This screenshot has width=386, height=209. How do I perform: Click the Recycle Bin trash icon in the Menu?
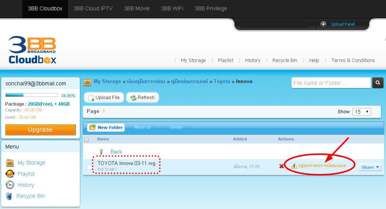point(9,196)
